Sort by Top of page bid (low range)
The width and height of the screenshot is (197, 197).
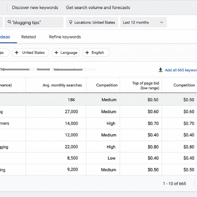pyautogui.click(x=146, y=85)
